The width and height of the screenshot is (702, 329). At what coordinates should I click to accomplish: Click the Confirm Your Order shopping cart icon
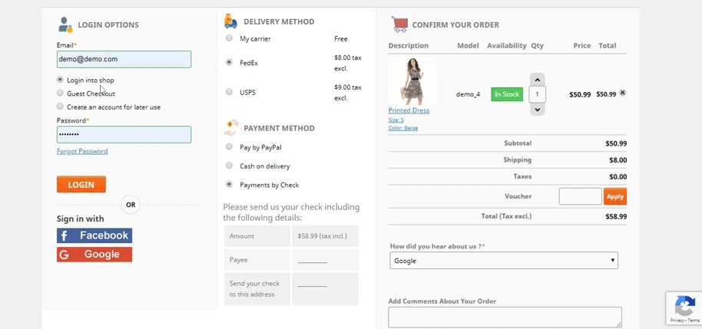399,24
